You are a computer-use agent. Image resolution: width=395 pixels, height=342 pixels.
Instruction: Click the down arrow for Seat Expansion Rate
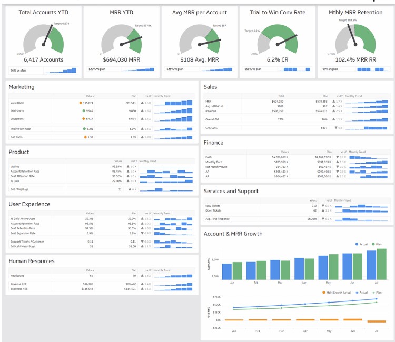142,233
